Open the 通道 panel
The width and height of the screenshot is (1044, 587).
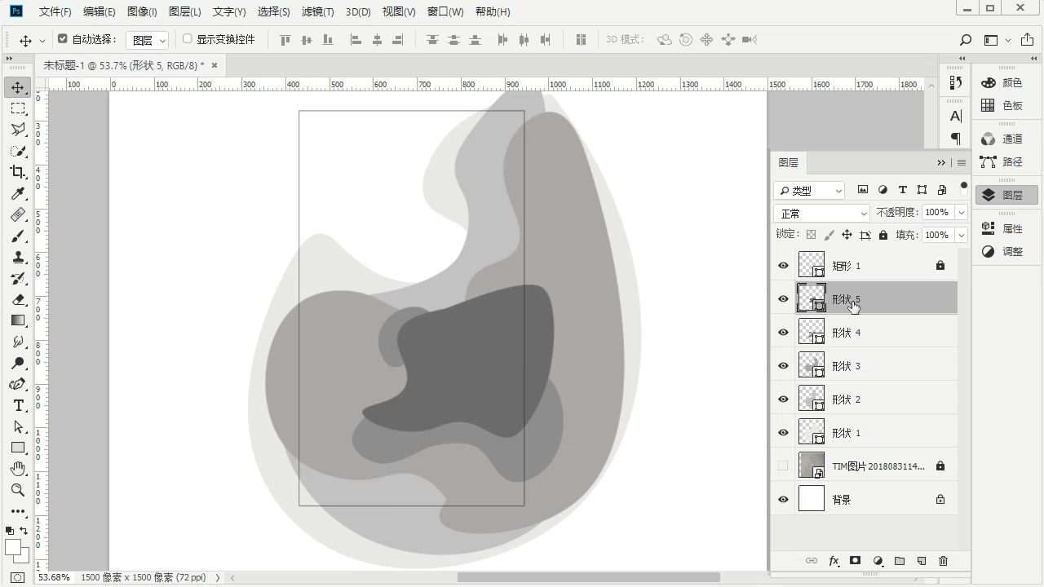click(1006, 139)
